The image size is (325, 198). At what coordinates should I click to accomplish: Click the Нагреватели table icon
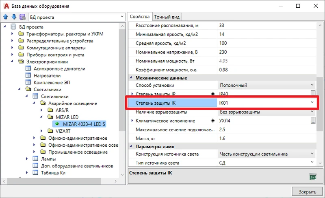(x=28, y=76)
